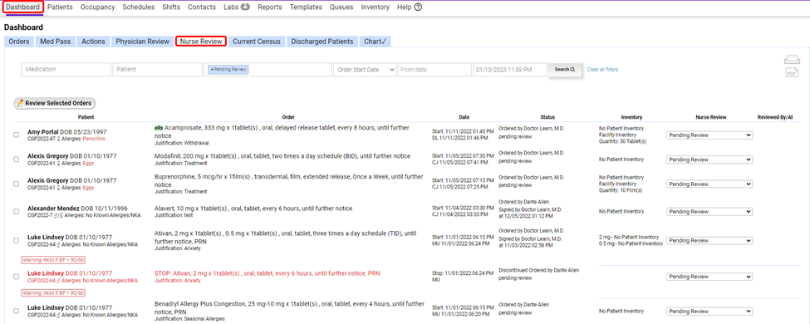Click Quantity: 10 Film(s) inventory text
Screen dimensions: 810x324
tap(621, 190)
